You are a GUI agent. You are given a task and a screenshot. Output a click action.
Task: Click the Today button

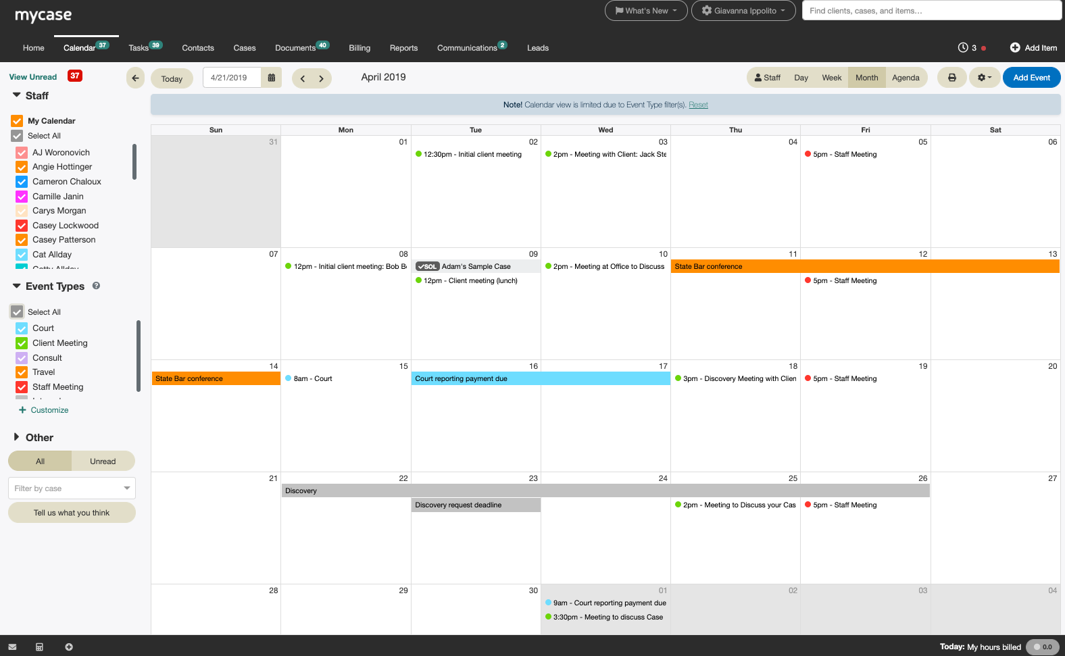(x=172, y=78)
